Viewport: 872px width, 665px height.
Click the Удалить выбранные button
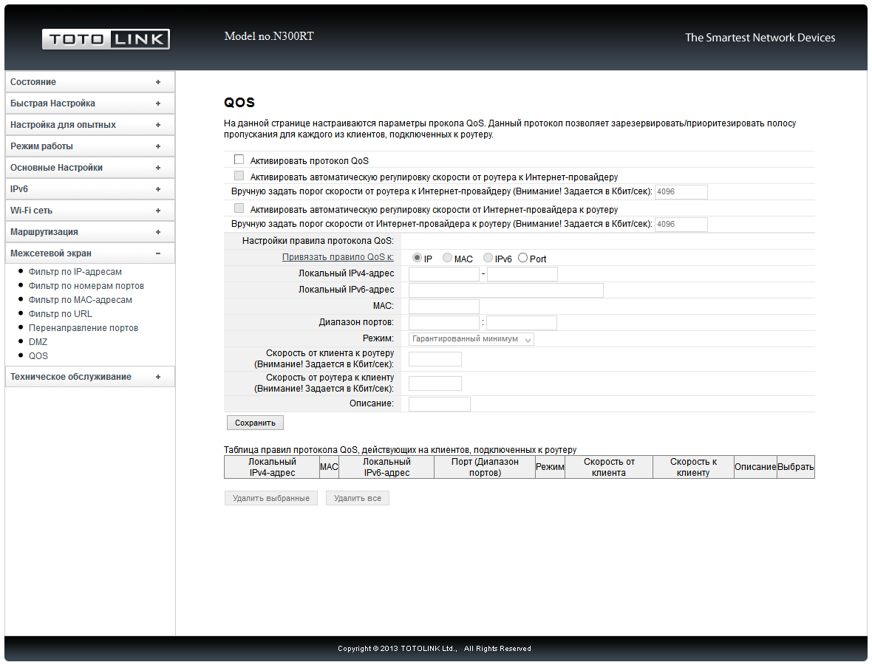pyautogui.click(x=270, y=498)
